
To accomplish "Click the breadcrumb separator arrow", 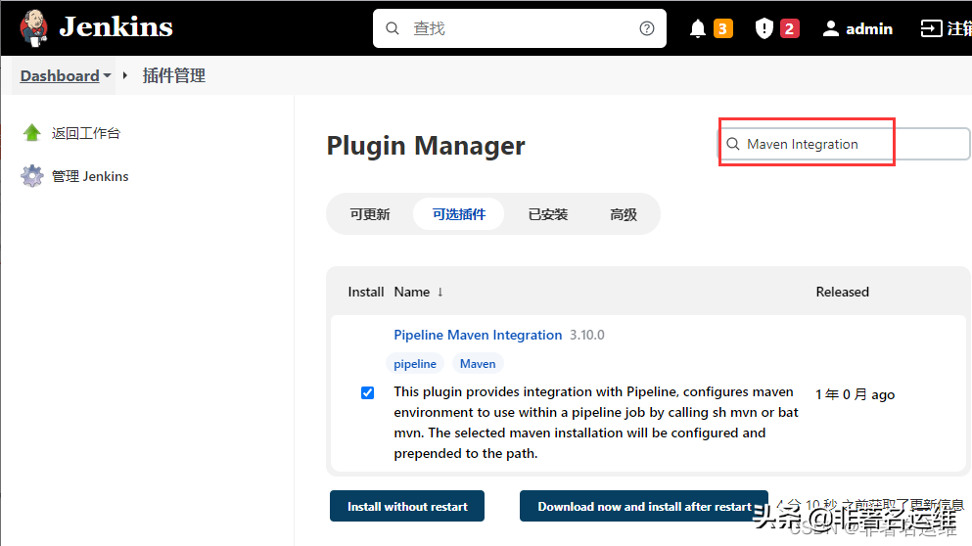I will click(x=125, y=75).
